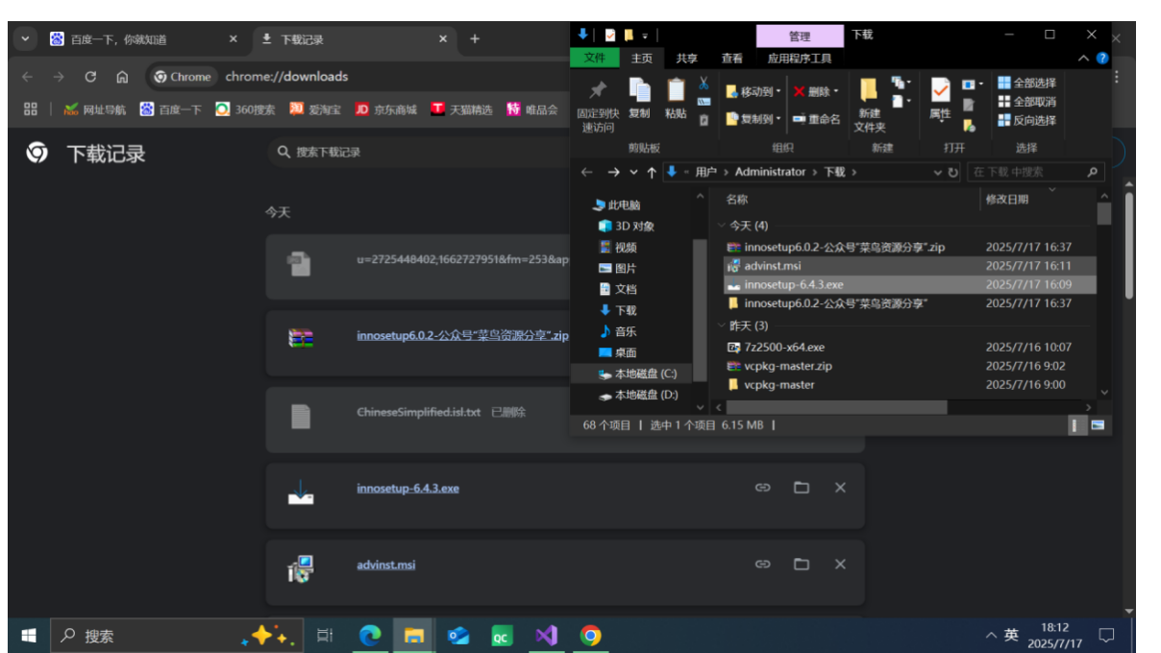Click the 复制 copy icon in ribbon
The width and height of the screenshot is (1161, 653).
click(x=639, y=90)
